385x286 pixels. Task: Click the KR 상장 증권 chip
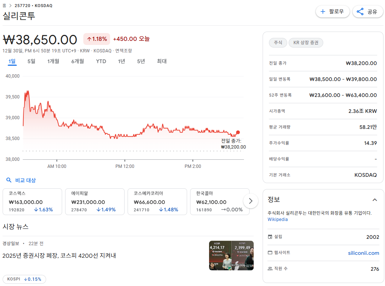pos(306,43)
